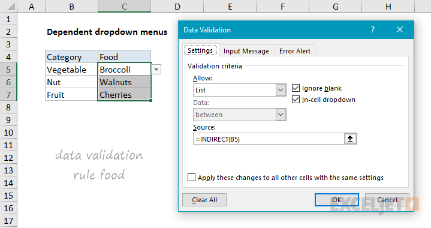Select column F header

click(x=282, y=6)
